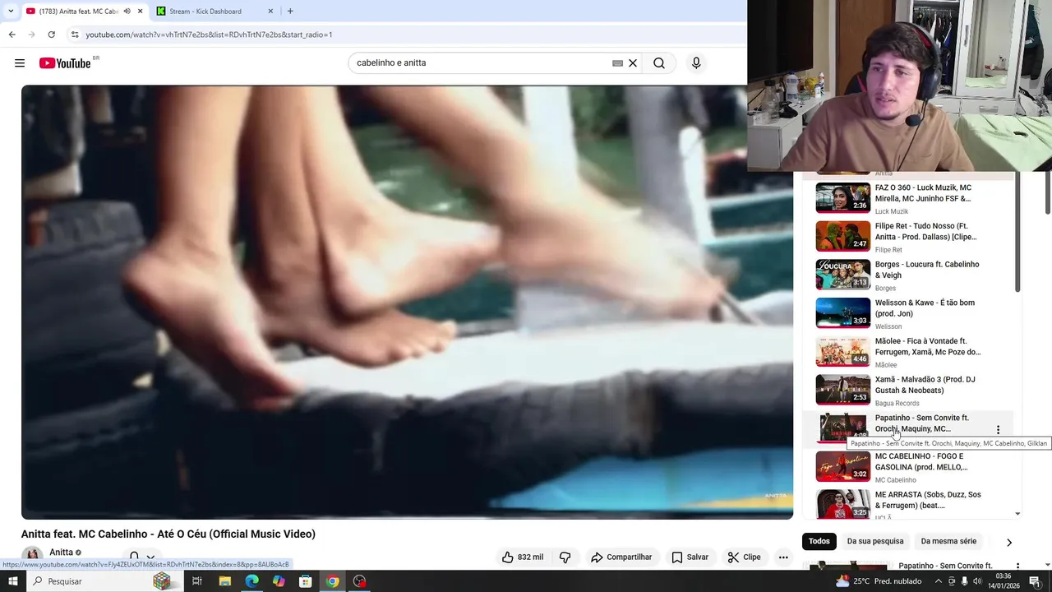Create a clip with the Clipe button
1052x592 pixels.
point(744,557)
